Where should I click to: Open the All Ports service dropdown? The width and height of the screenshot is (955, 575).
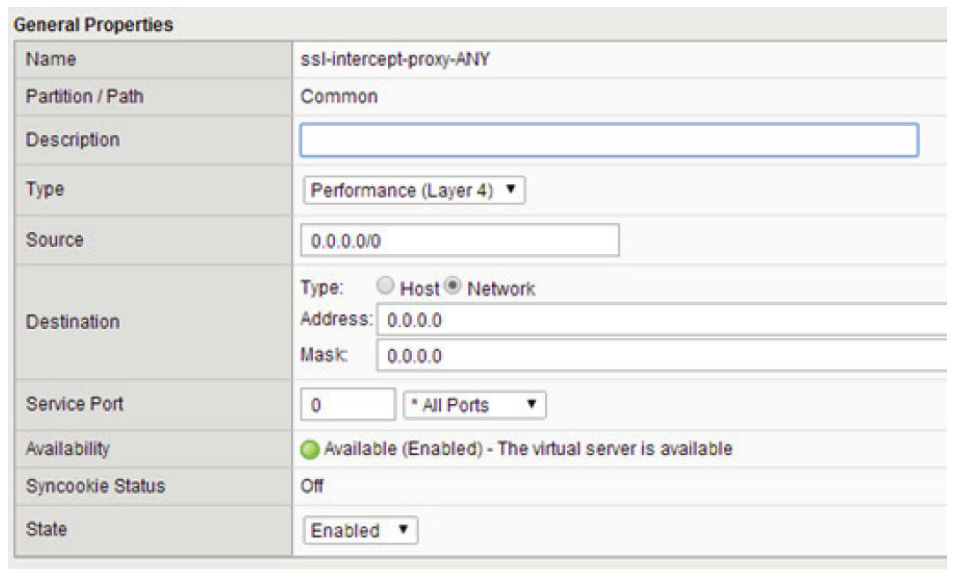pyautogui.click(x=474, y=405)
